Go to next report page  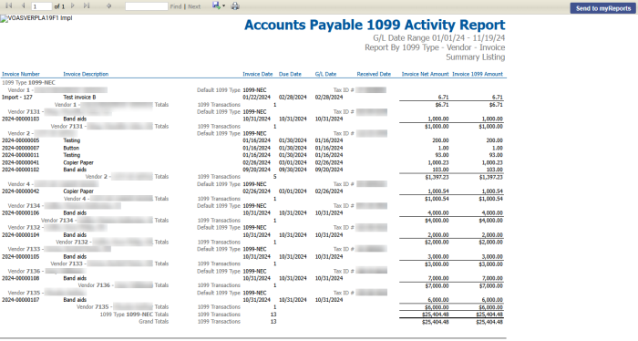point(73,5)
